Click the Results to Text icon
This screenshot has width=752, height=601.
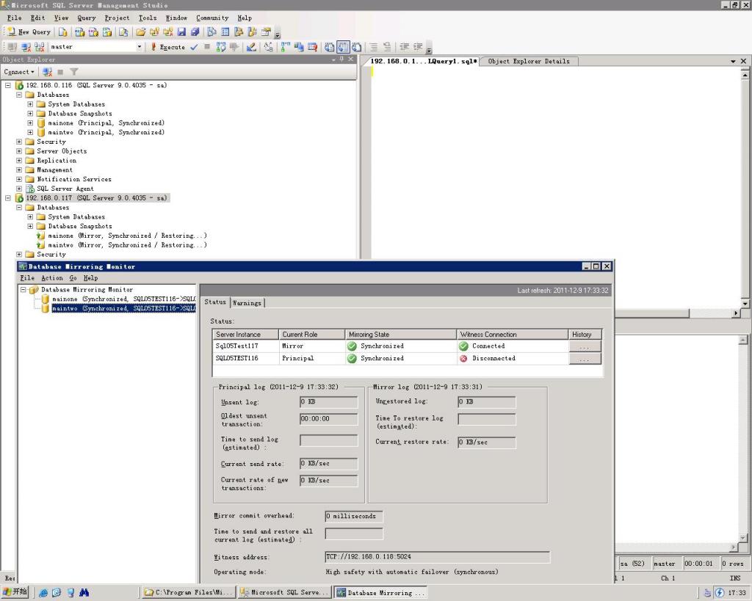(x=330, y=47)
